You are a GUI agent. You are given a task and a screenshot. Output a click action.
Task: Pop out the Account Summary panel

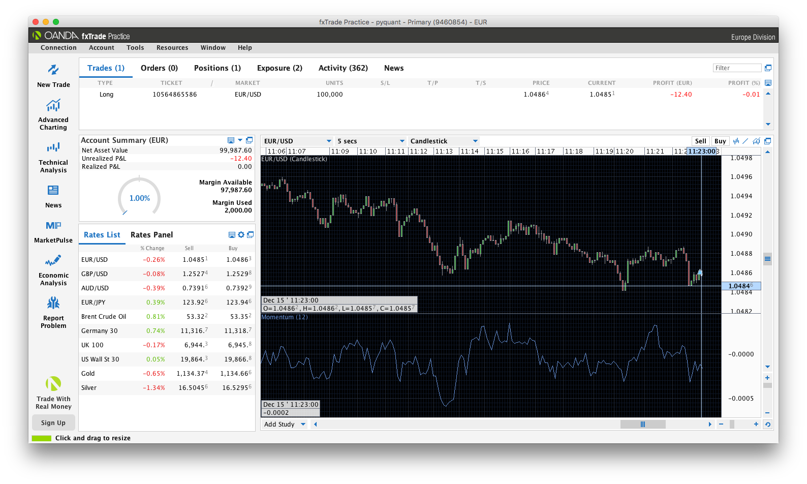pos(250,140)
